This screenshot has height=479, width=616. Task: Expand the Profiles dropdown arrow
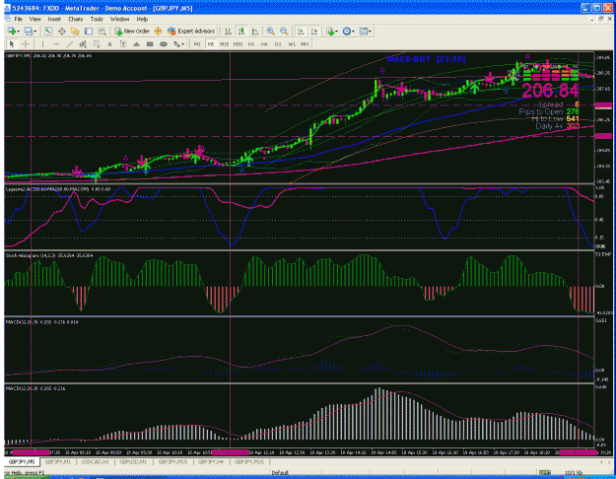(35, 32)
